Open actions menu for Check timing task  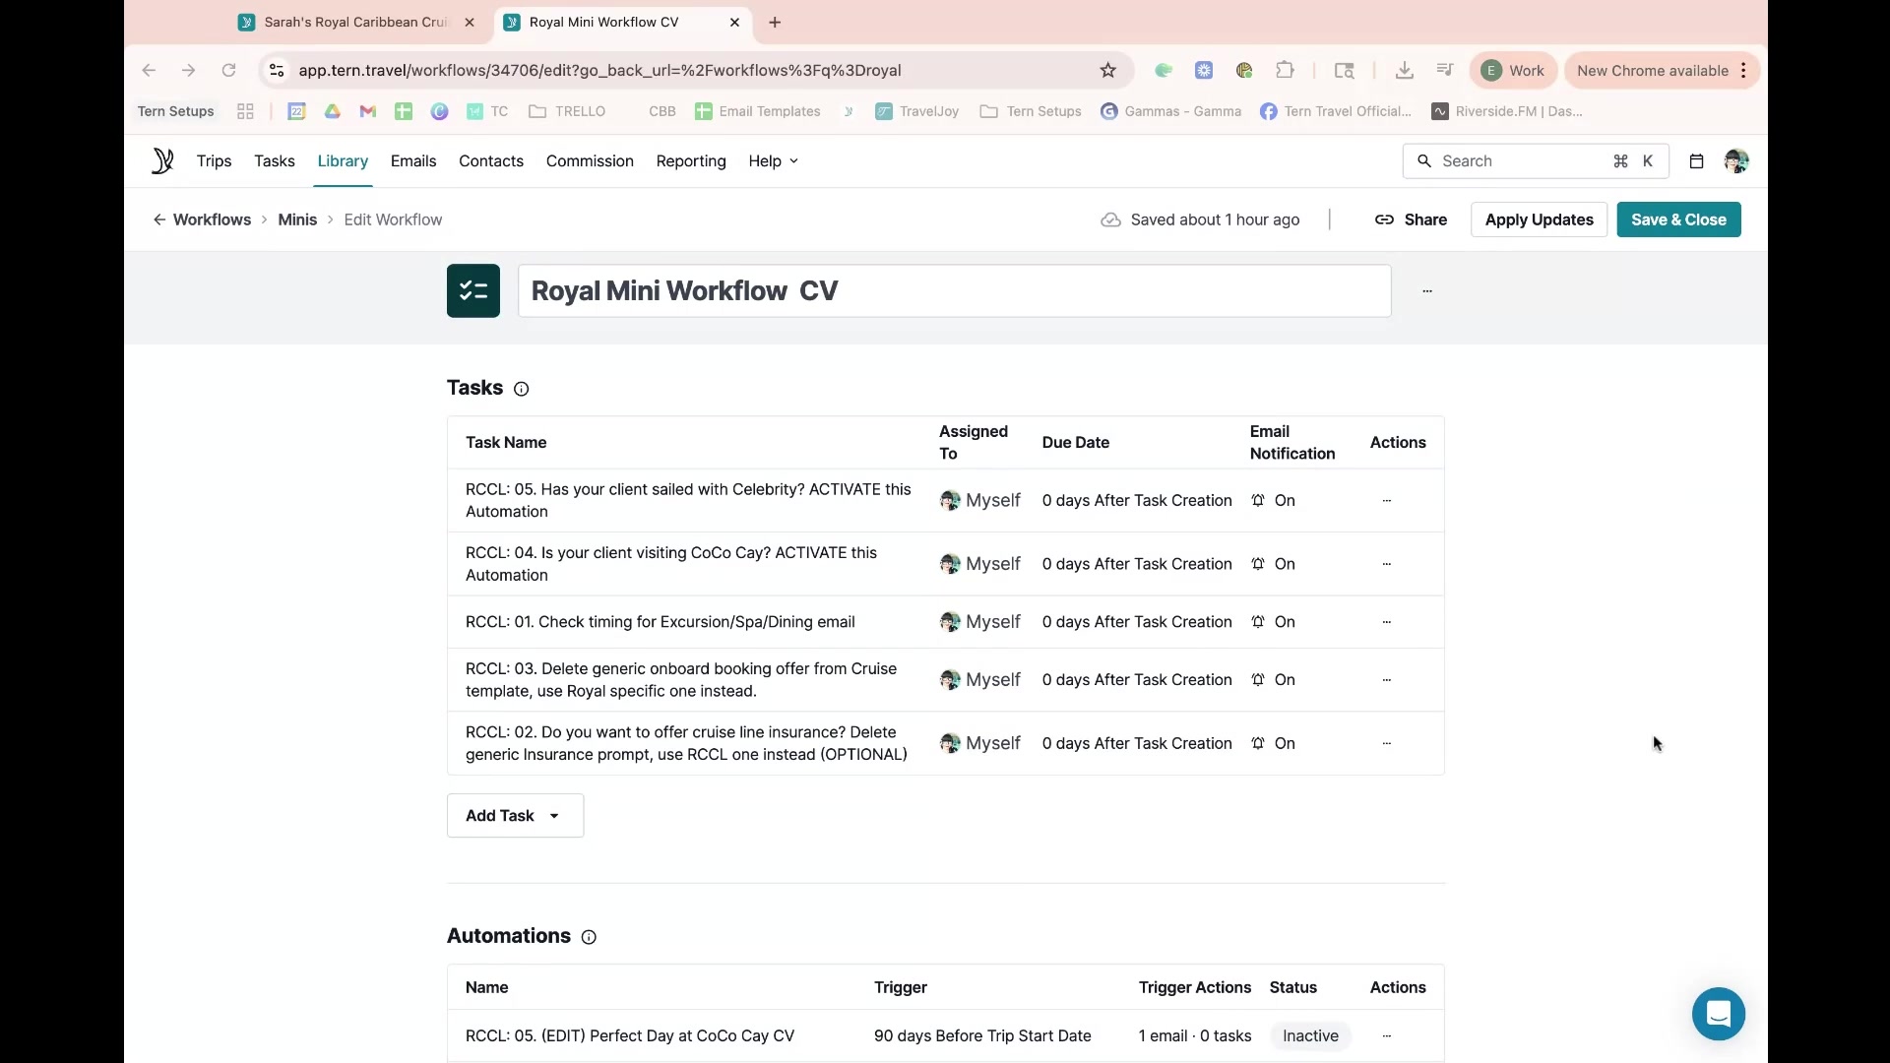coord(1386,622)
